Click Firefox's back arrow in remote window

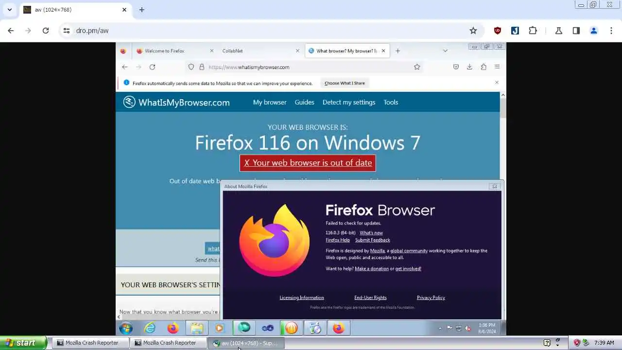[x=125, y=67]
